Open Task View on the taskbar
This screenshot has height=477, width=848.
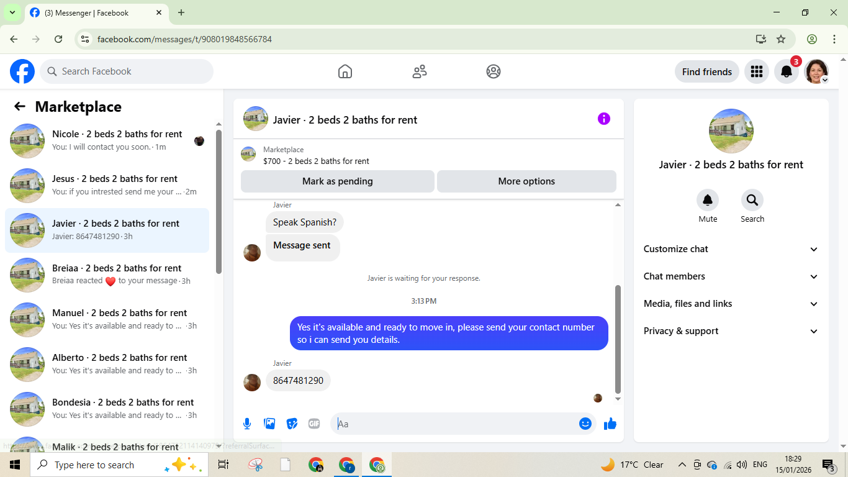coord(223,465)
